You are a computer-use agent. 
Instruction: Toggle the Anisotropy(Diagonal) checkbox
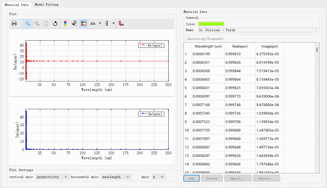(x=185, y=39)
